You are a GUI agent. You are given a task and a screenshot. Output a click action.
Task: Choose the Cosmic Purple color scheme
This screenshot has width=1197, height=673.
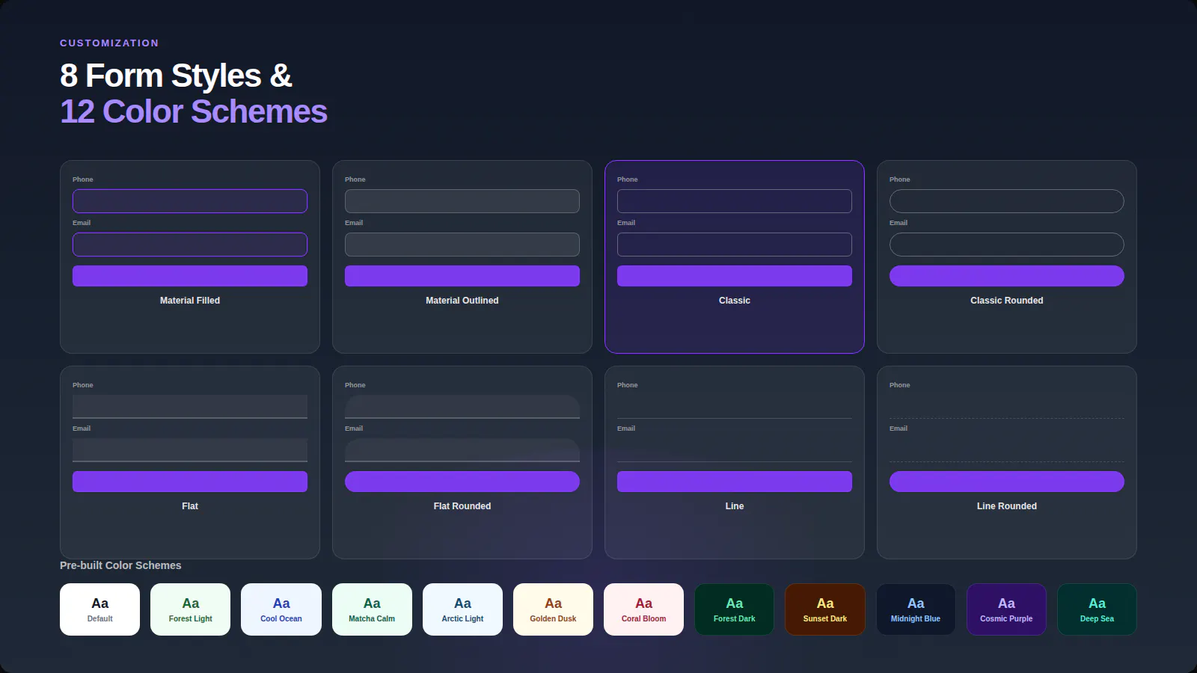(1006, 609)
